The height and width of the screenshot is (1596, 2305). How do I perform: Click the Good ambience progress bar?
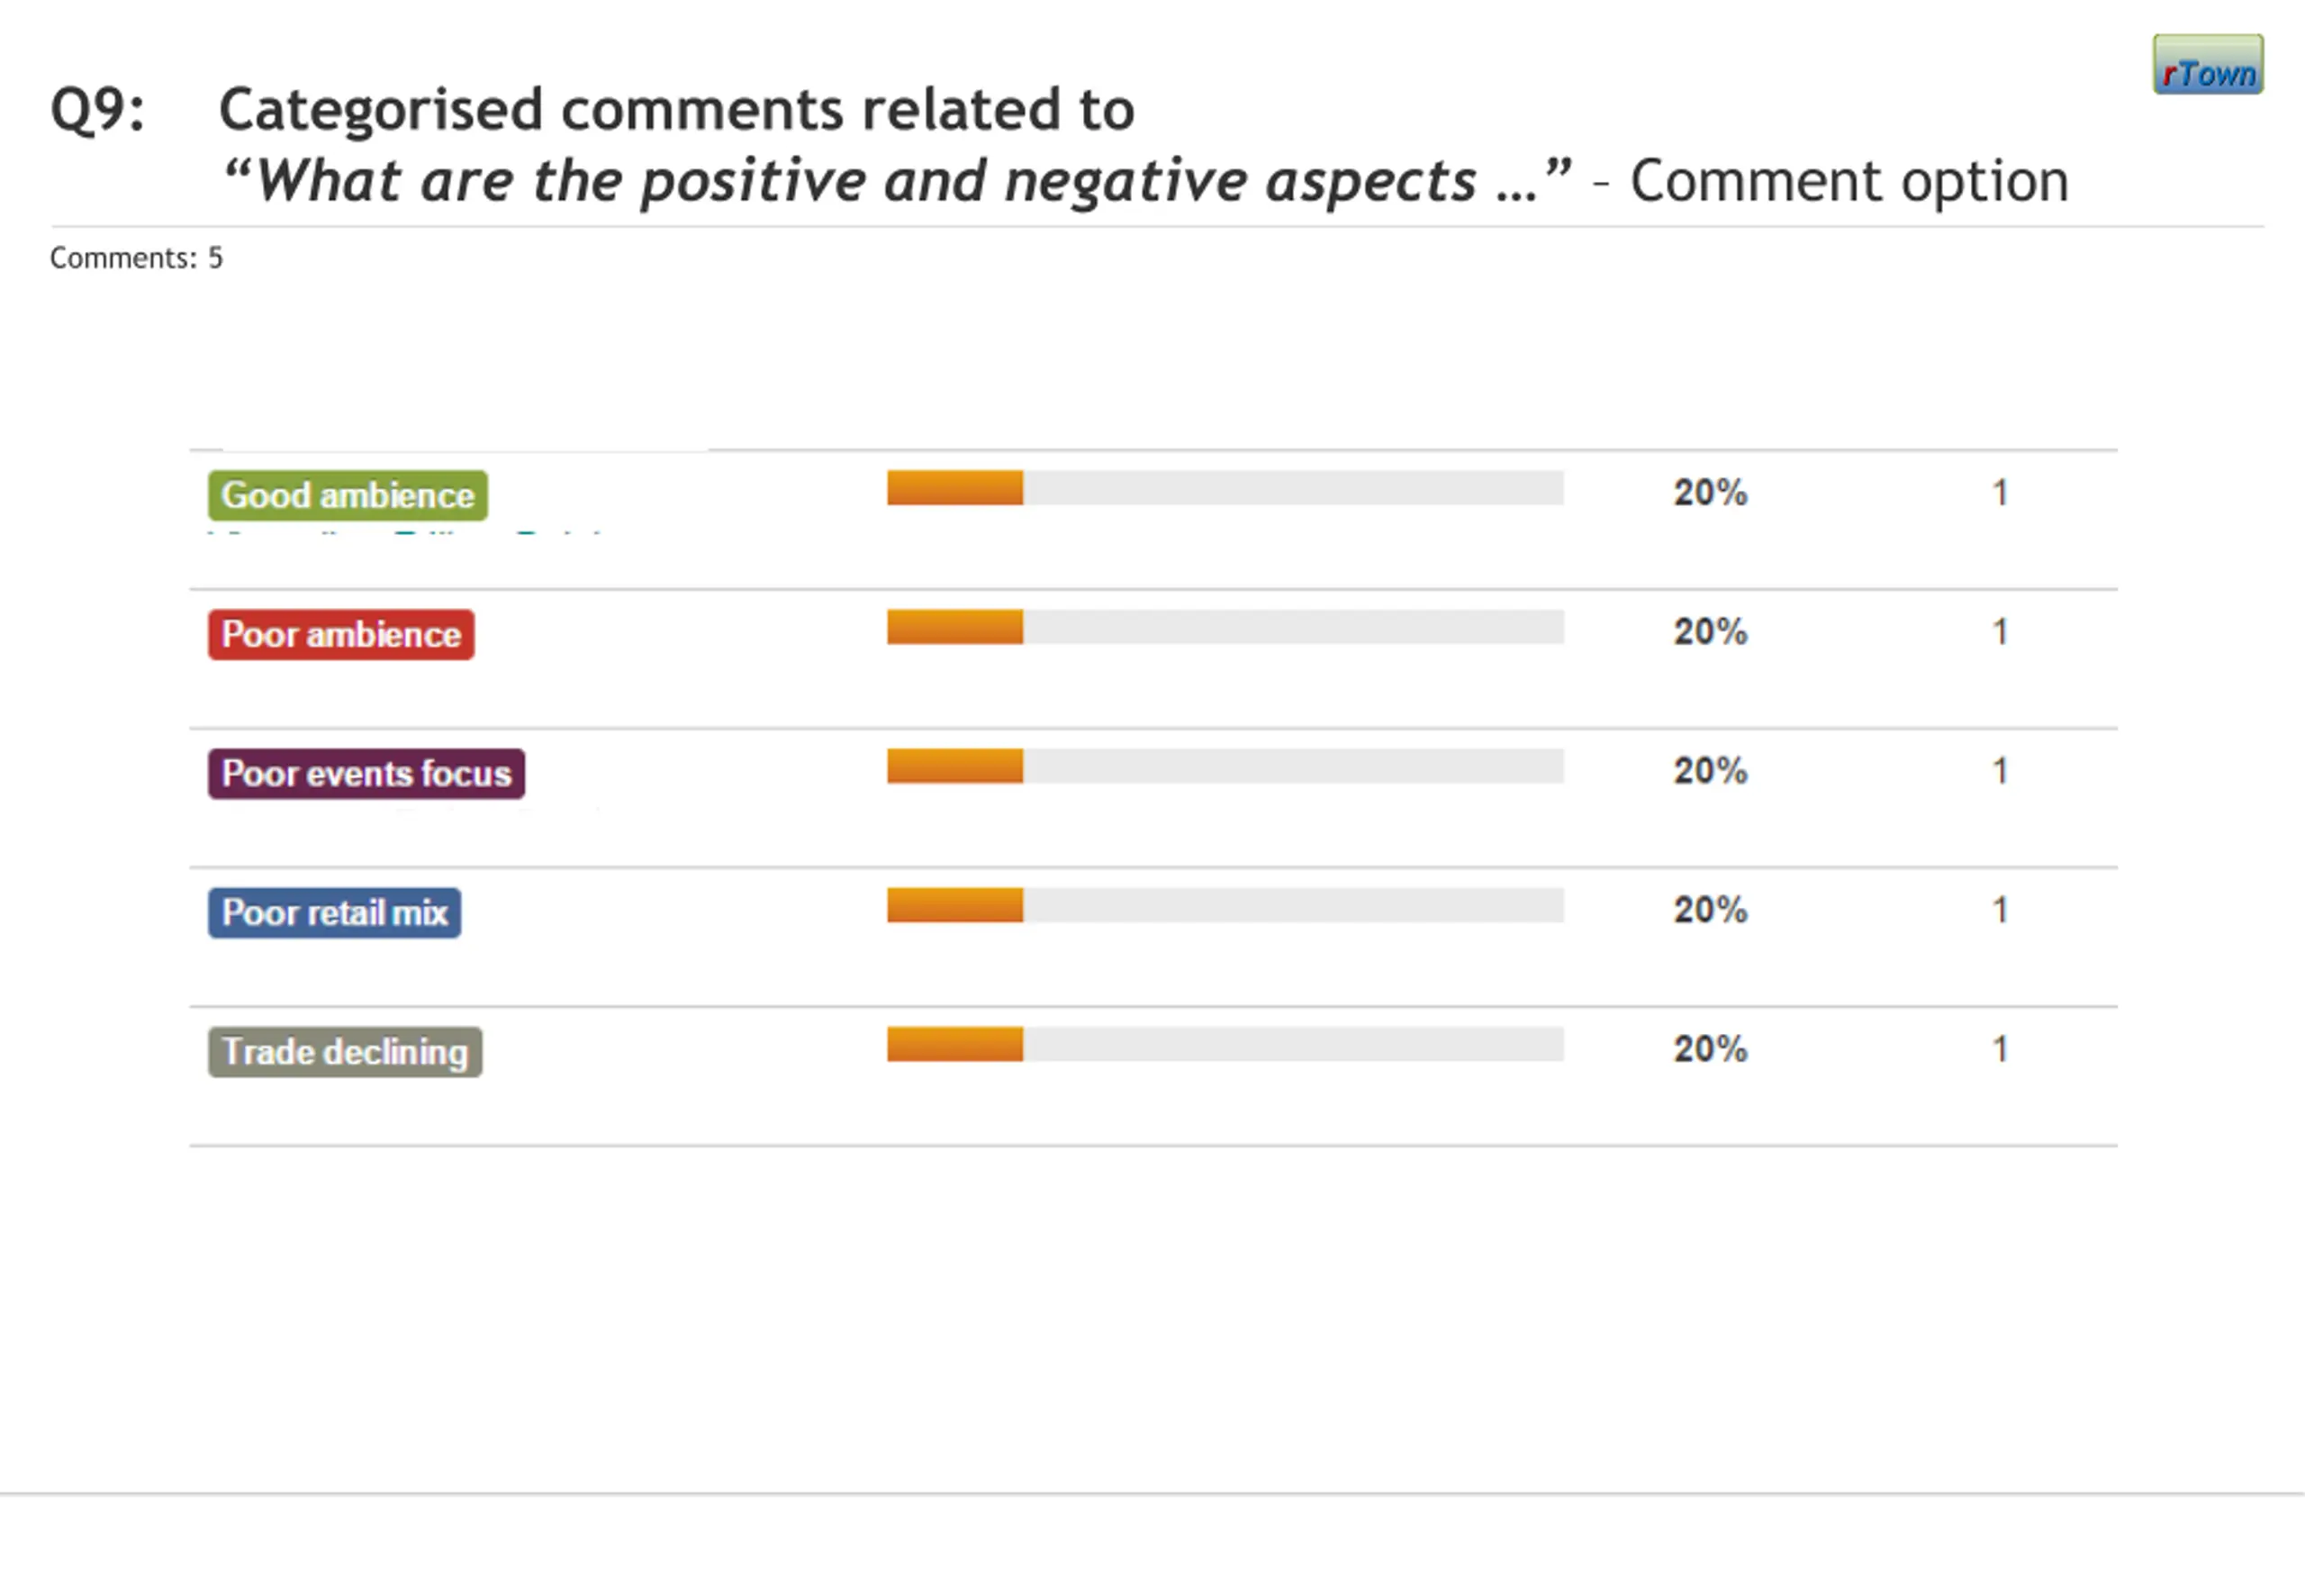coord(1225,488)
